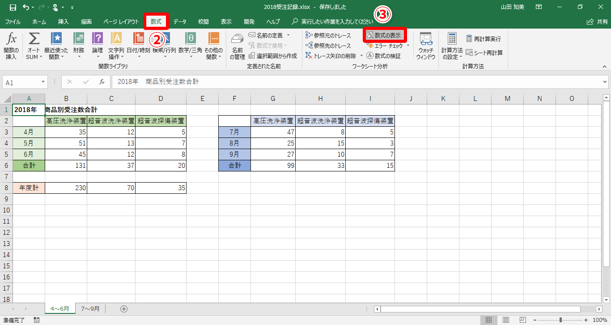The height and width of the screenshot is (325, 611).
Task: Open the 日付/時刻 functions dropdown
Action: click(x=138, y=46)
